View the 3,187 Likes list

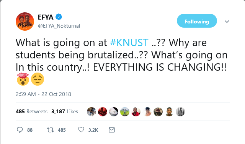[65, 111]
